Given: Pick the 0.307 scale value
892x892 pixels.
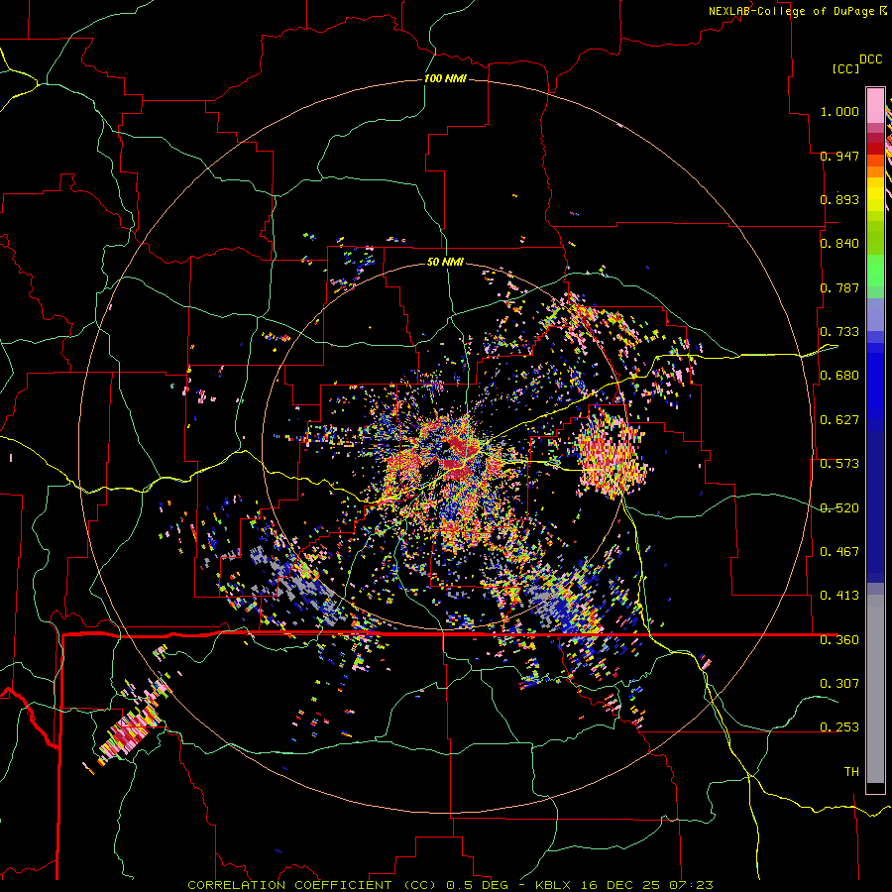Looking at the screenshot, I should pyautogui.click(x=839, y=683).
